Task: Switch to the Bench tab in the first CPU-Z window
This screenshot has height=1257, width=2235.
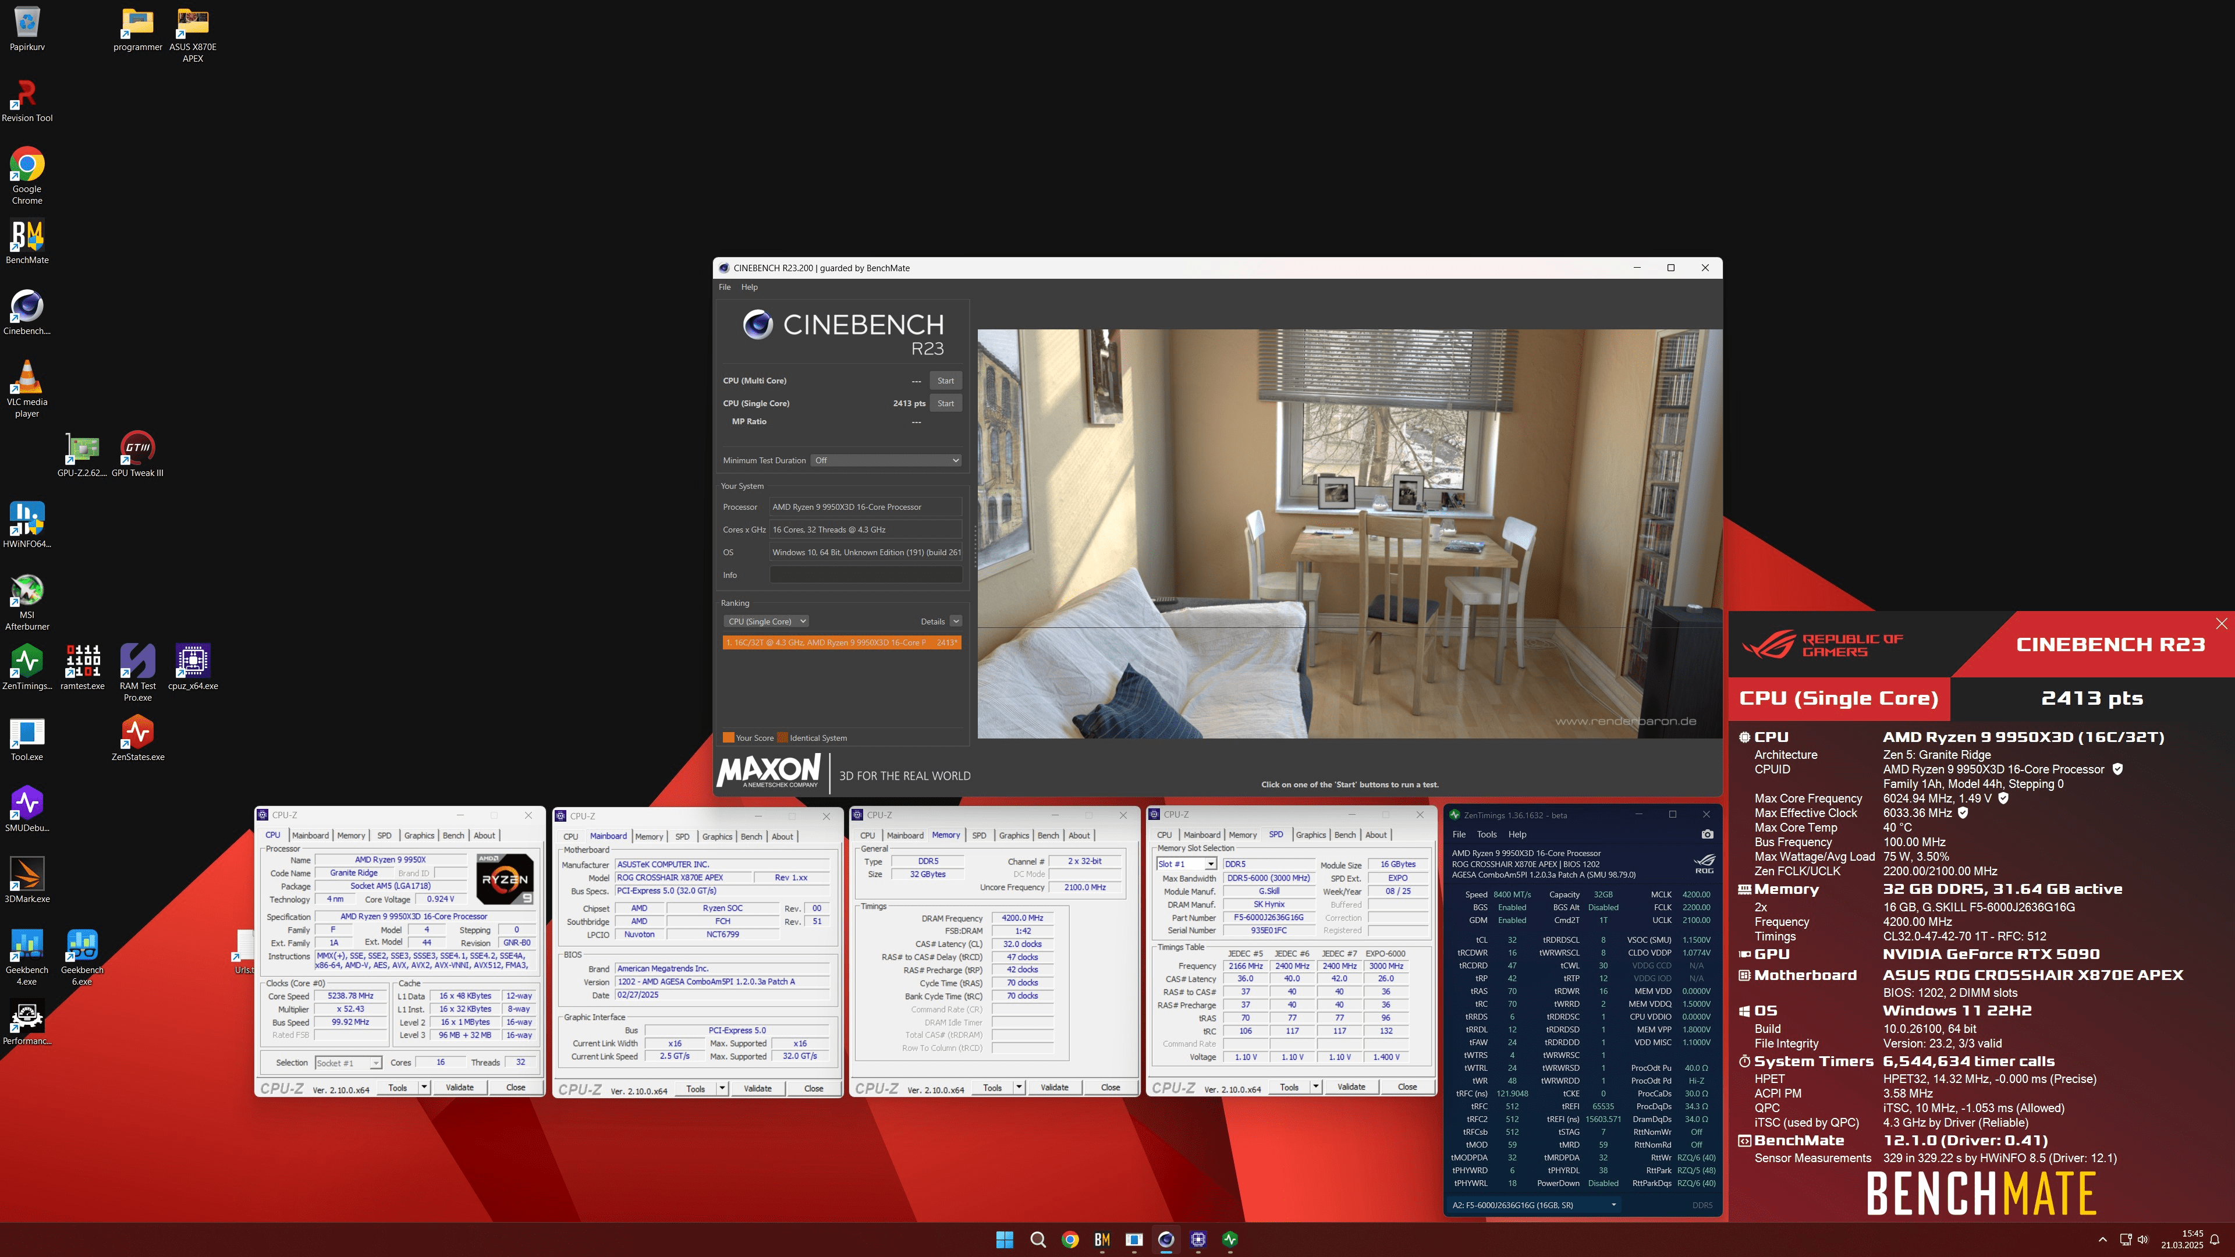Action: (453, 836)
